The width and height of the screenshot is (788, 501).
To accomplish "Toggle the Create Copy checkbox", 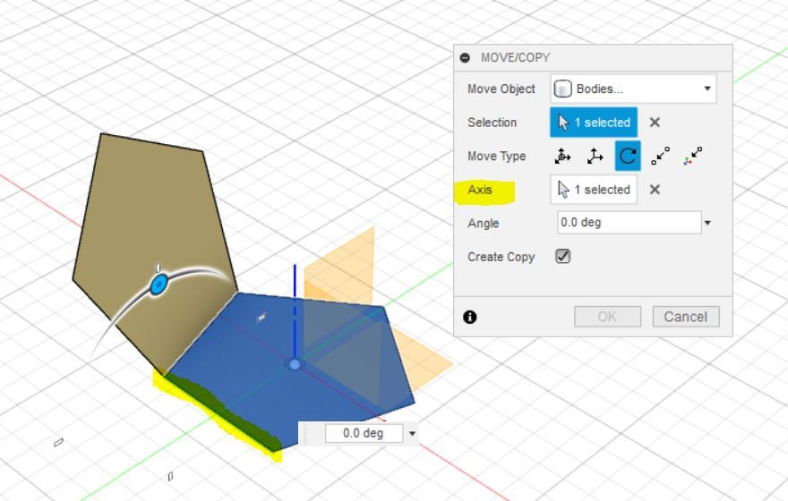I will click(x=563, y=257).
